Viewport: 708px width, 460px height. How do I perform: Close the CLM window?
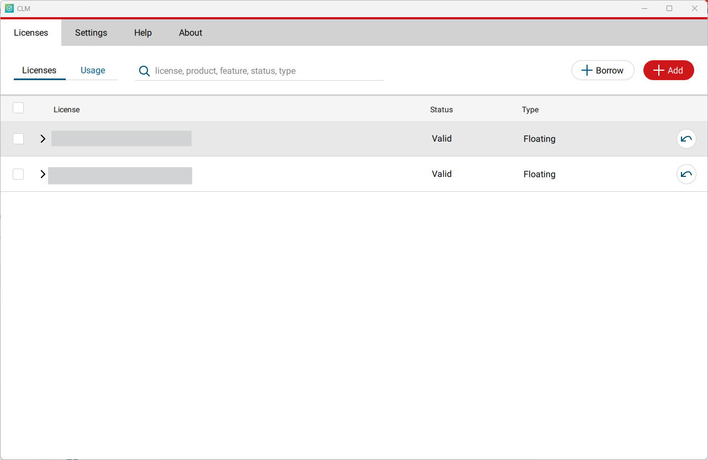click(x=695, y=8)
